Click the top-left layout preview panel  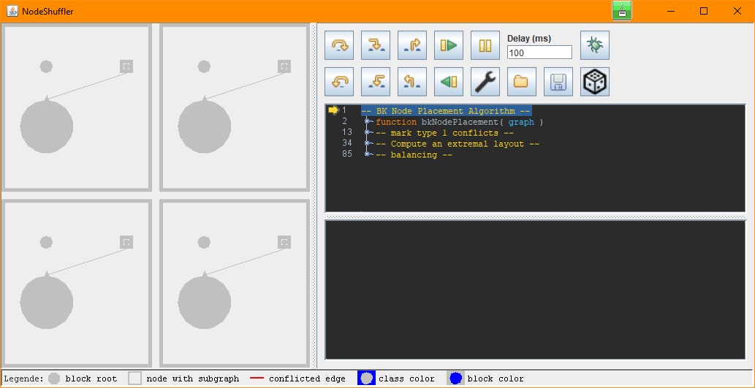77,108
